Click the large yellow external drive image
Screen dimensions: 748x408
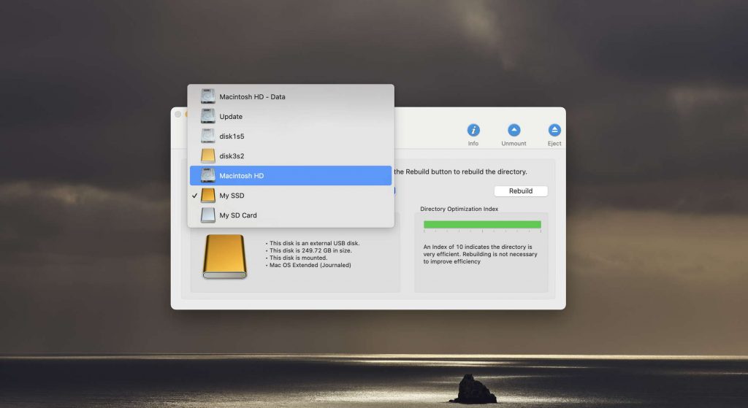coord(224,256)
